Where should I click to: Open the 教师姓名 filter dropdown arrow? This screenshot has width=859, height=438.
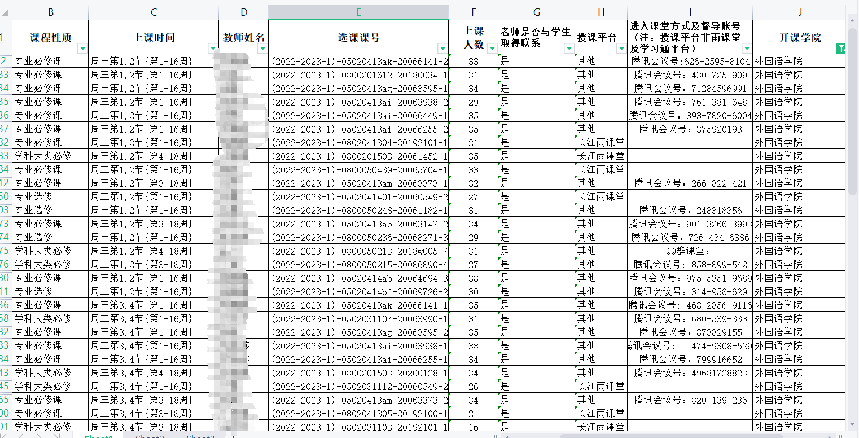tap(263, 49)
